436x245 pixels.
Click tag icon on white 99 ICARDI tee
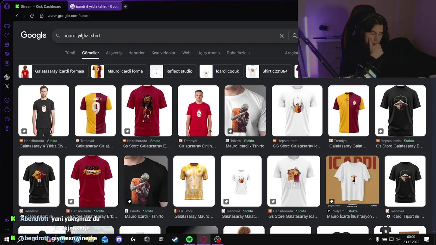(273, 201)
